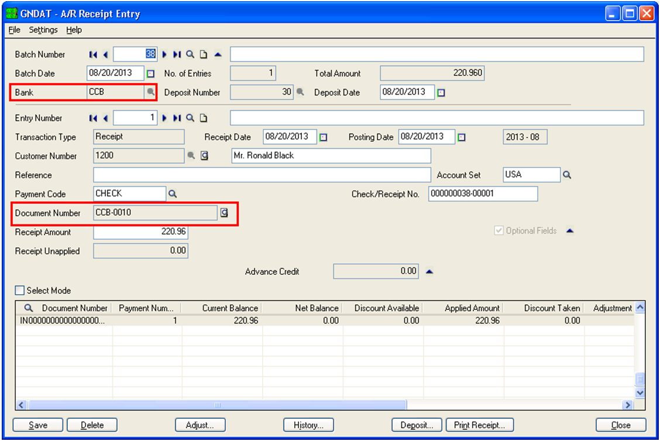This screenshot has height=441, width=660.
Task: Open Document Number drill-down icon
Action: coord(224,212)
